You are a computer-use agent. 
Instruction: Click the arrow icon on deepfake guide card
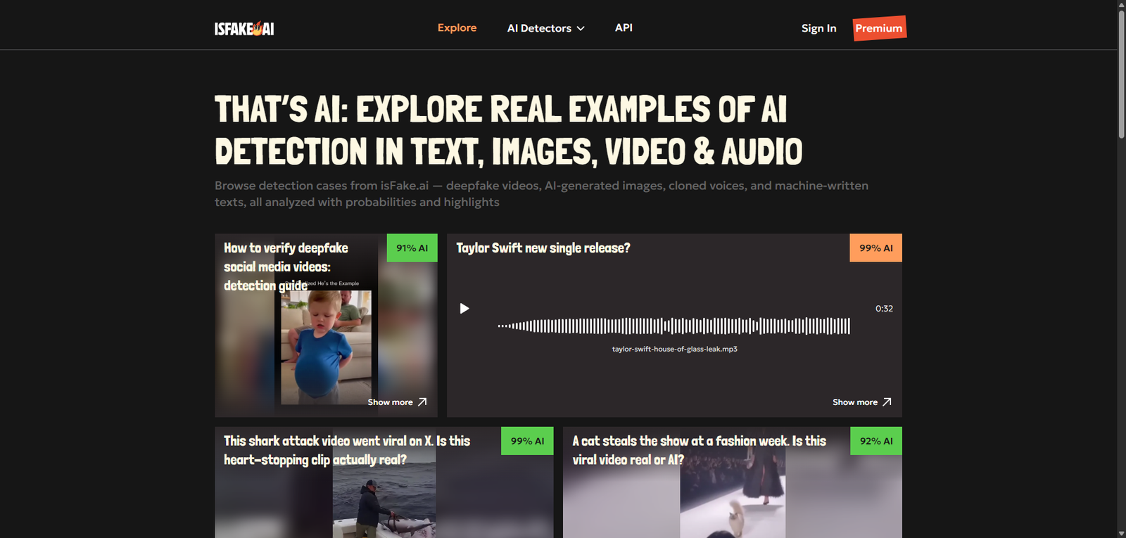(422, 402)
